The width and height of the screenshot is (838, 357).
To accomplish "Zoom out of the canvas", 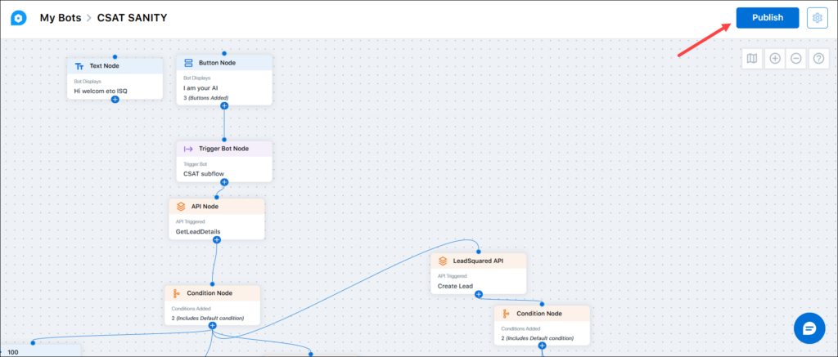I will coord(795,59).
